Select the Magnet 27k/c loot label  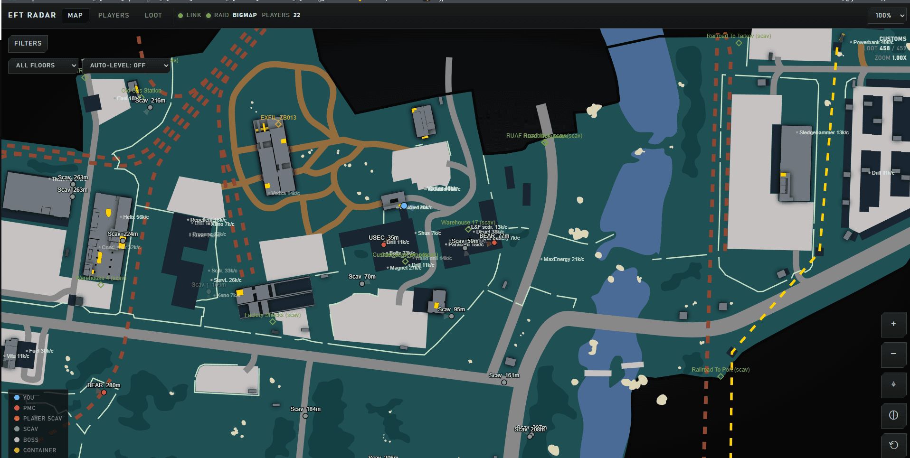click(x=405, y=268)
